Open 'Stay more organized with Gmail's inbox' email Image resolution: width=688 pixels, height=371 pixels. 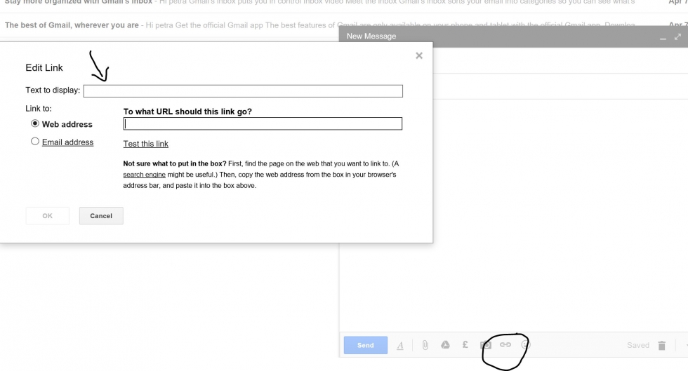[x=344, y=3]
